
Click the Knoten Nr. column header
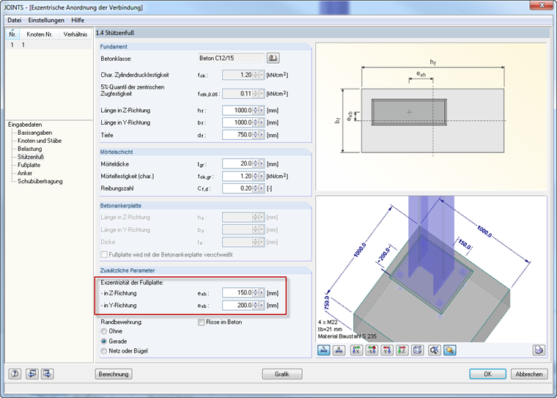(40, 34)
